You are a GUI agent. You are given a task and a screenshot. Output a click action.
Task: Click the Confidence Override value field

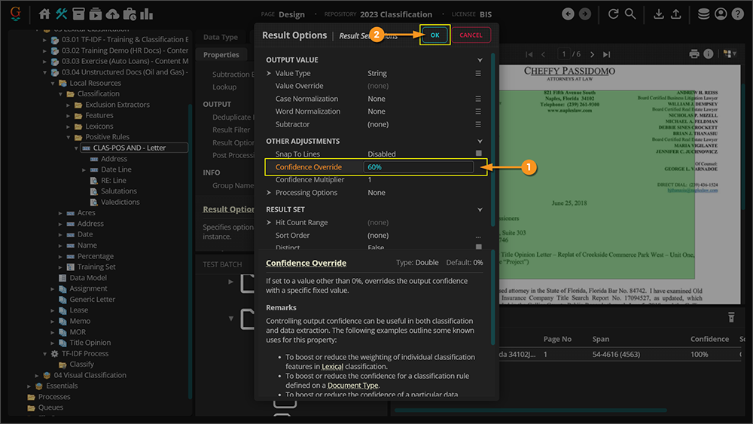[x=419, y=167]
